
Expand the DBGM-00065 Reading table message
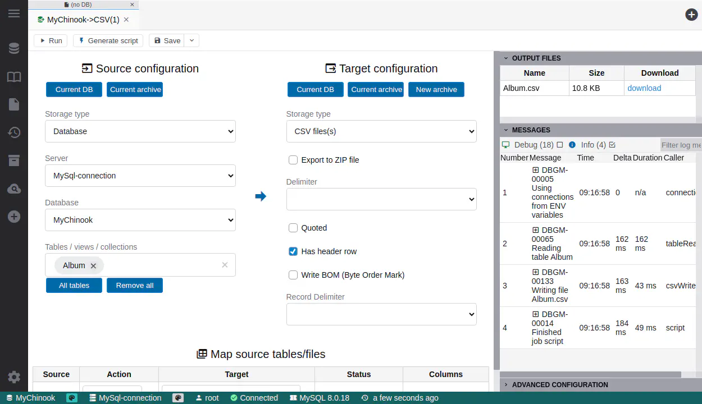(x=535, y=230)
